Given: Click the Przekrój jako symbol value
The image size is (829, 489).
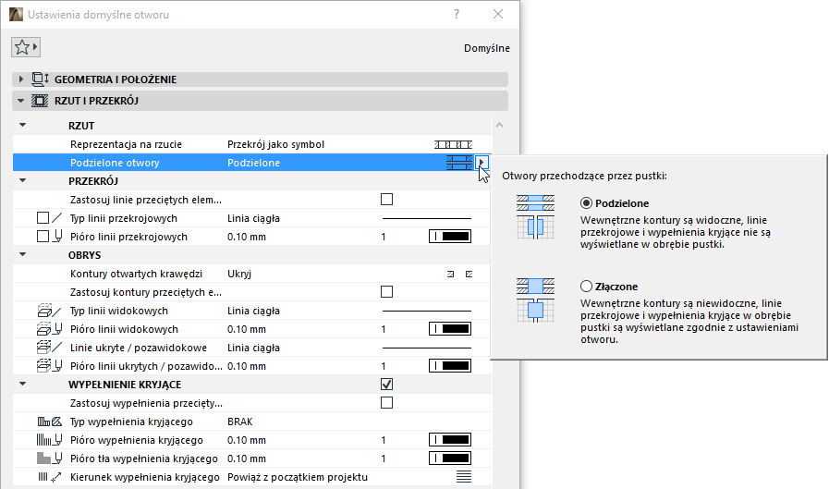Looking at the screenshot, I should (x=275, y=144).
